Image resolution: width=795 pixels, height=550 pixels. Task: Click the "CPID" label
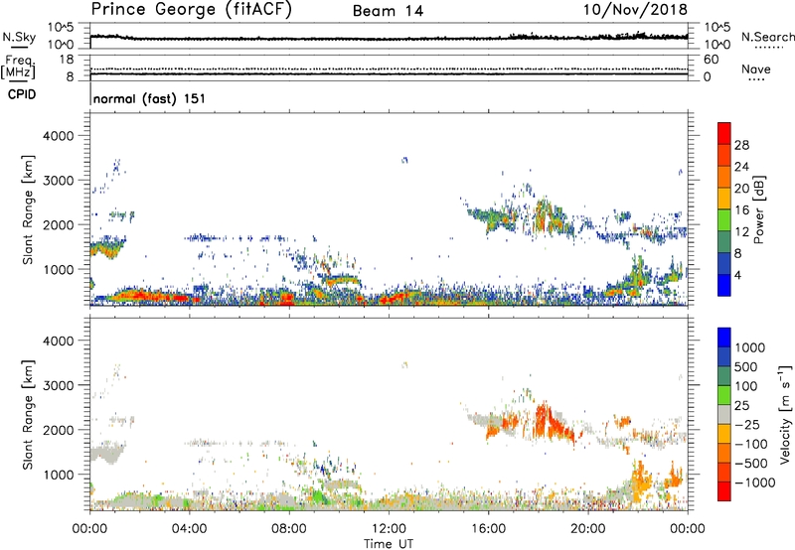(x=22, y=94)
